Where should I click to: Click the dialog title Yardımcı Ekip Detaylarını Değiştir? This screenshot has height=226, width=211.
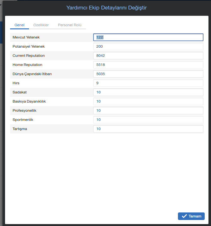[106, 8]
